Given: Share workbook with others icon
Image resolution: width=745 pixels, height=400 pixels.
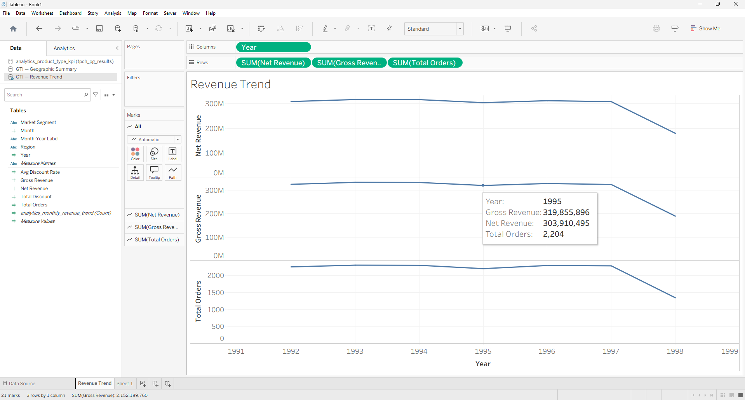Looking at the screenshot, I should pos(534,28).
